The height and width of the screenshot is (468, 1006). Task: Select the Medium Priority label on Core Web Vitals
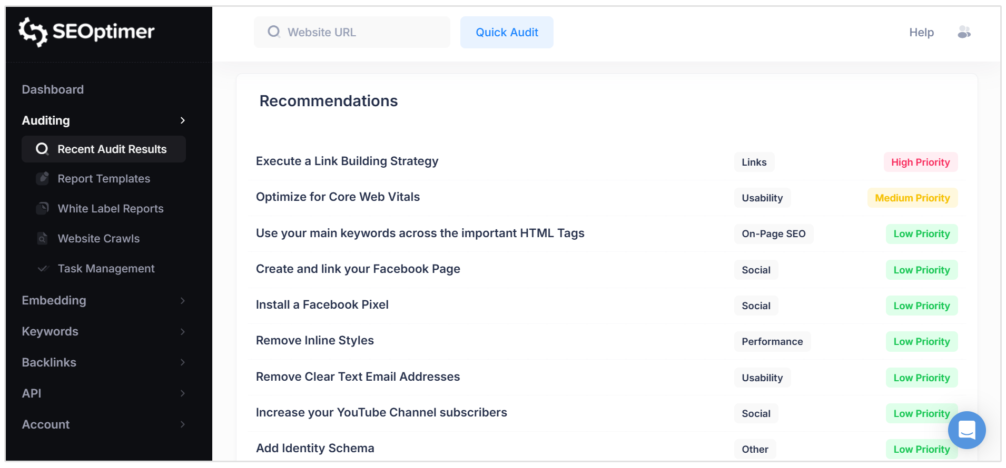[912, 198]
